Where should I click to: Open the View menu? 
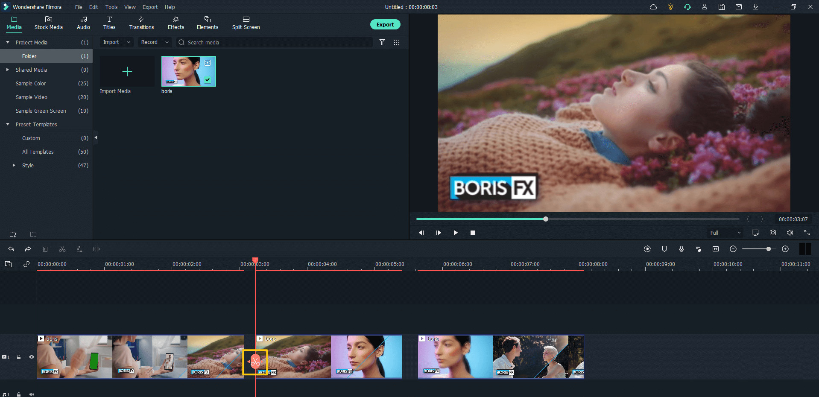pos(130,7)
